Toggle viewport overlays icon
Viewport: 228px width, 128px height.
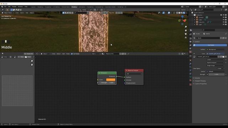point(169,13)
